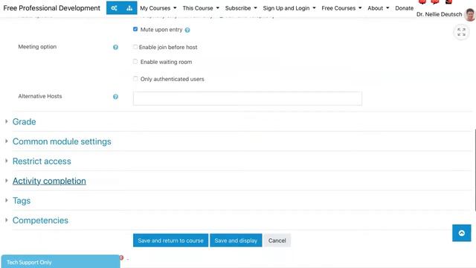This screenshot has height=268, width=476.
Task: Open Sign Up and Login menu
Action: (289, 8)
